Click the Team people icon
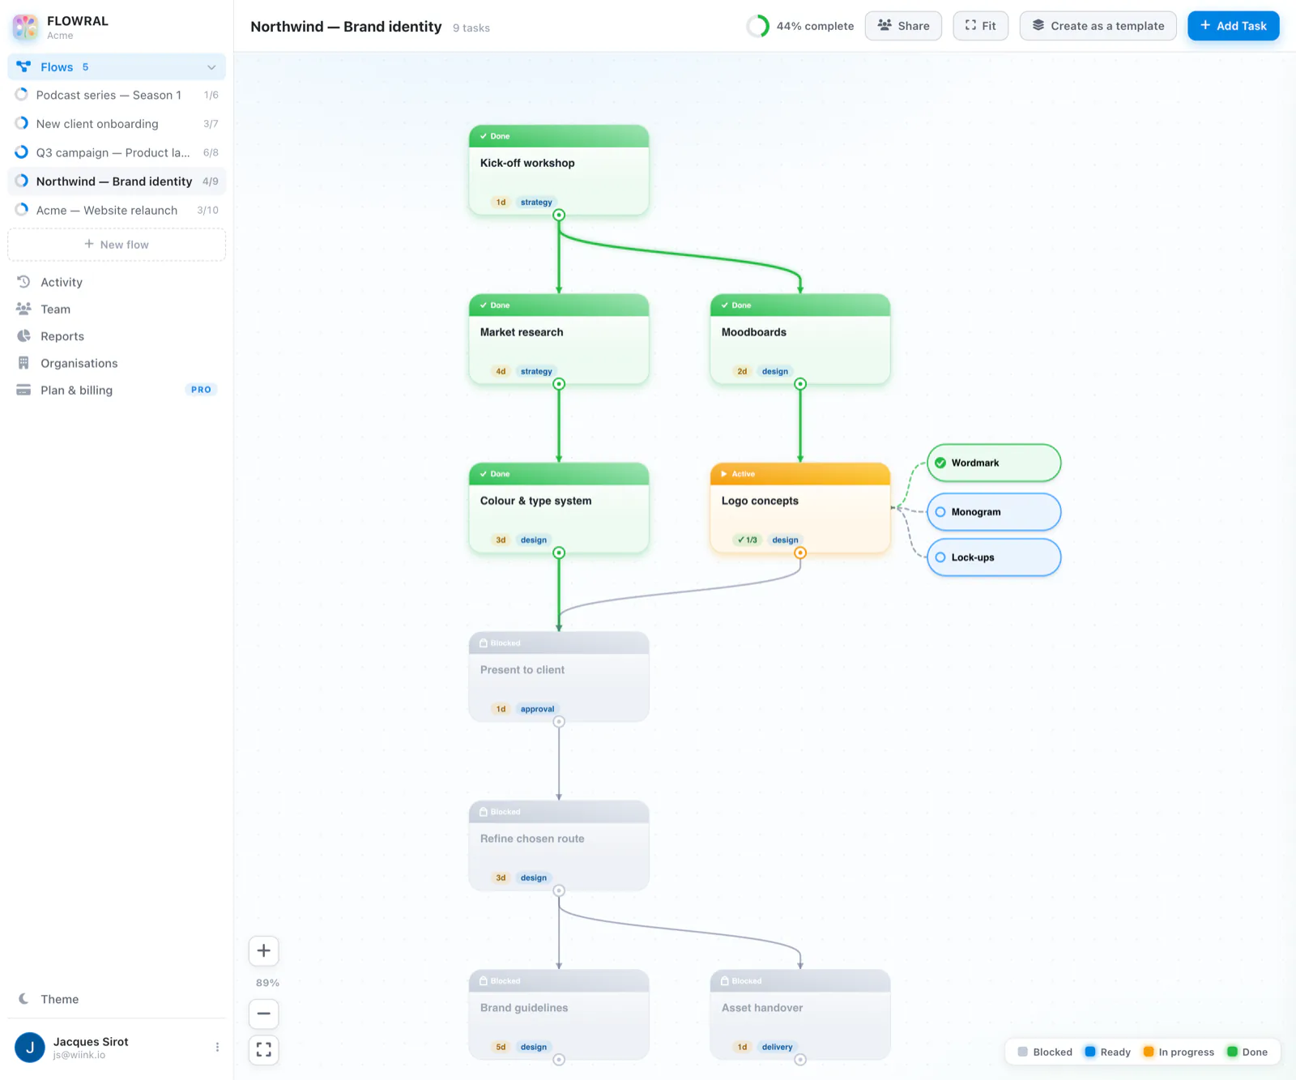 (x=23, y=309)
